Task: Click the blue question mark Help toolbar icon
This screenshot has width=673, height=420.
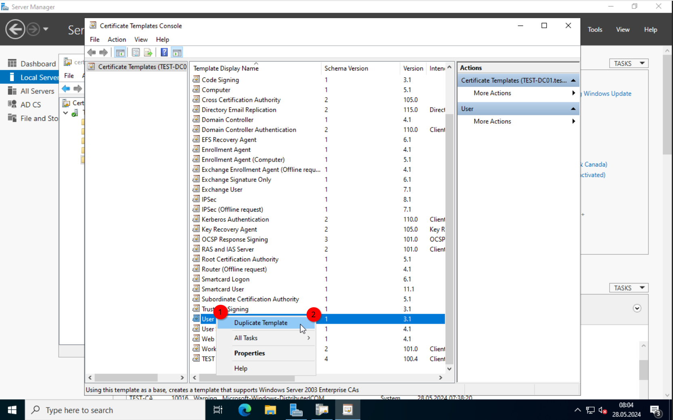Action: (164, 52)
